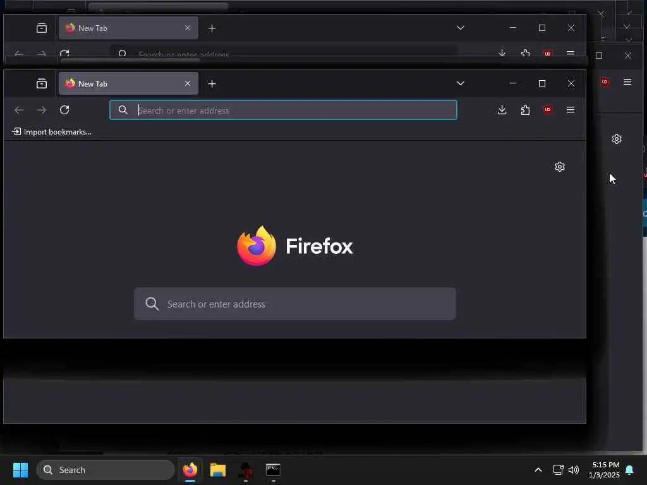Screen dimensions: 647x485
Task: Maximize the front Firefox window
Action: [542, 83]
